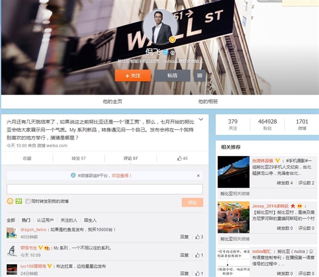Dismiss the 微博辟谣 notice with X

198,175
